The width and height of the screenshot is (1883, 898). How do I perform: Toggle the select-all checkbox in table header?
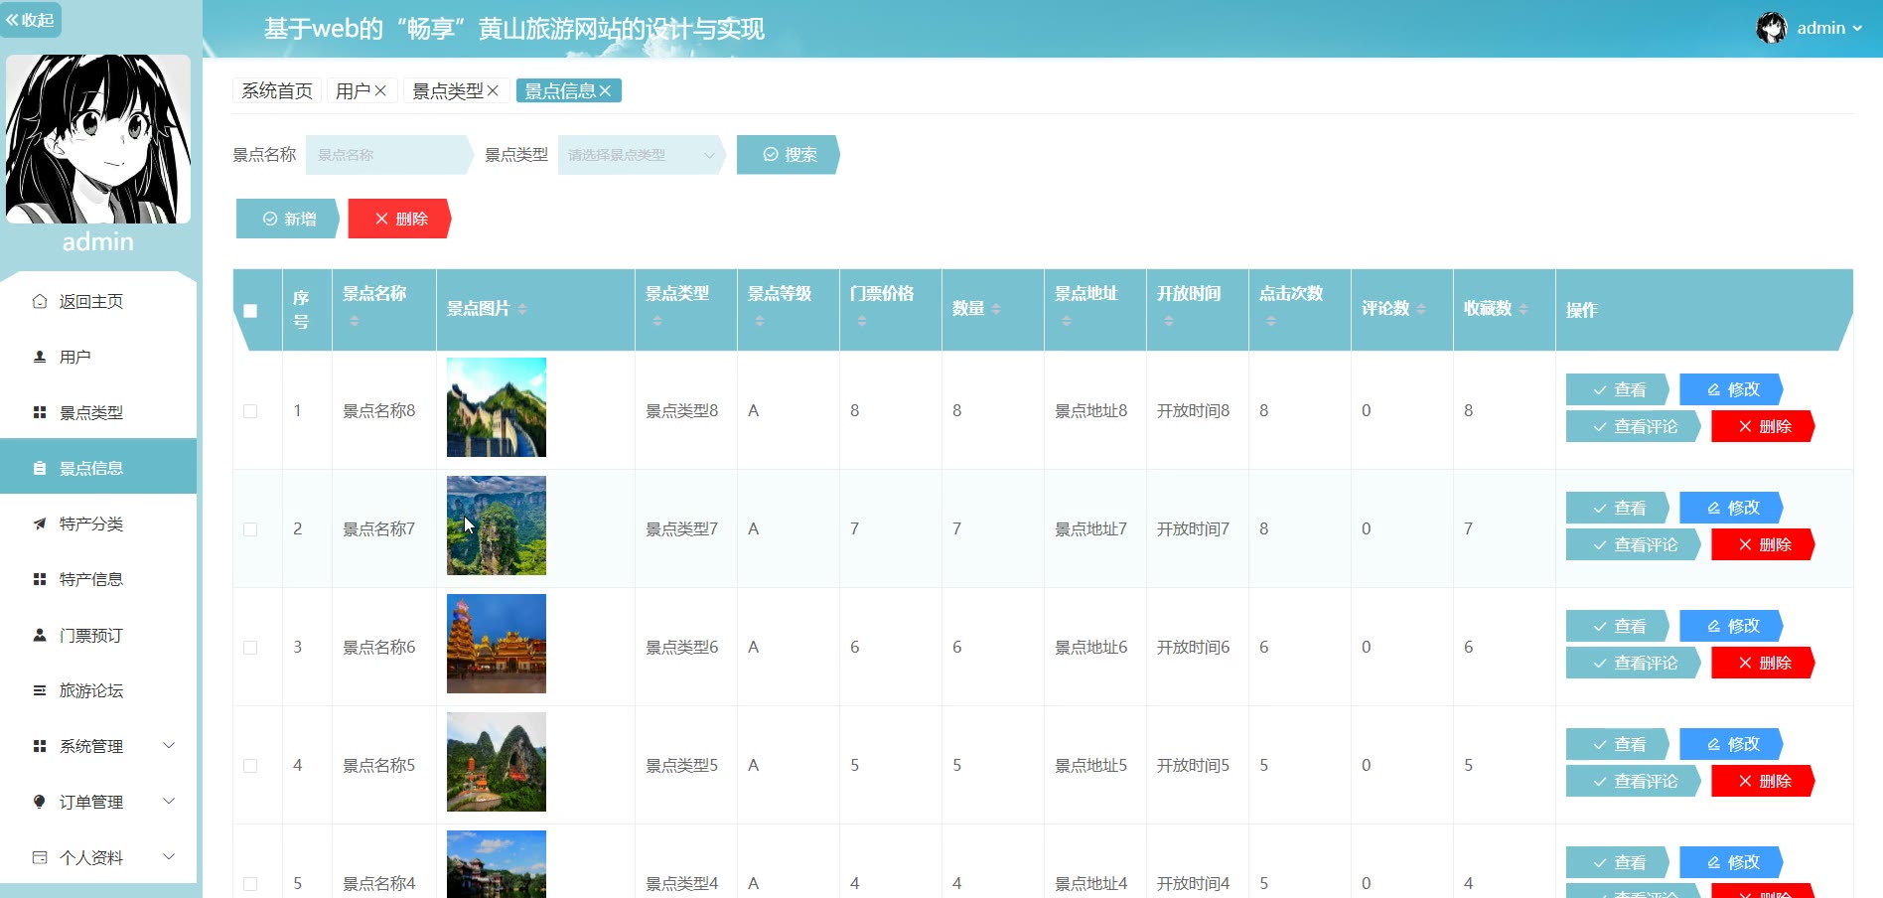[x=250, y=311]
